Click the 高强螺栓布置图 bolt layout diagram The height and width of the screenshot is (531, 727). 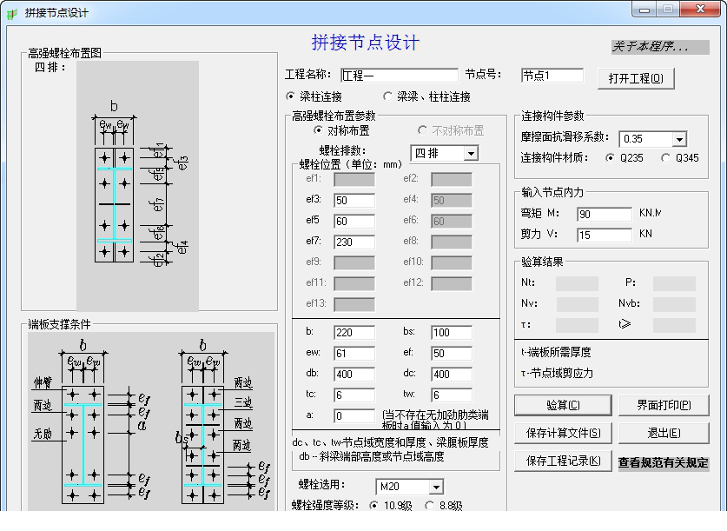point(138,185)
